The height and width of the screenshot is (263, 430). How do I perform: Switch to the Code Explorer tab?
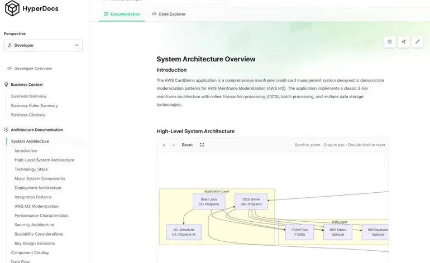(x=169, y=14)
